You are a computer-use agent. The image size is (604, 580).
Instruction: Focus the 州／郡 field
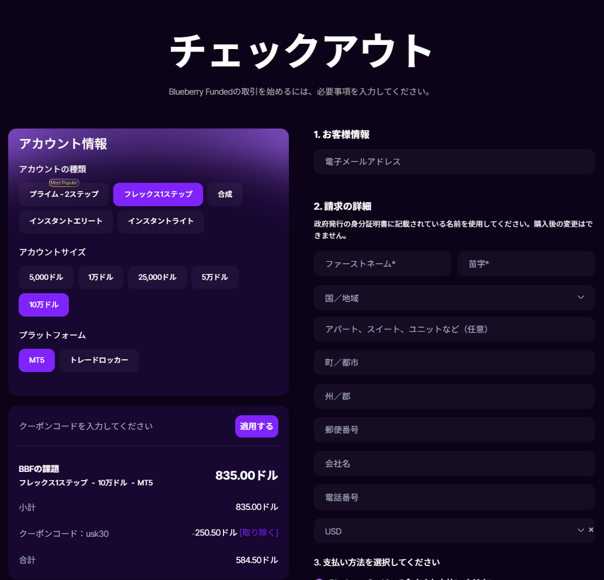[x=454, y=397]
